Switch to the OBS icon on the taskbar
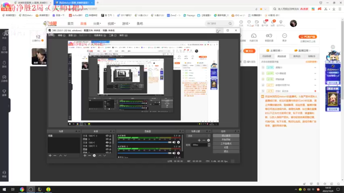The height and width of the screenshot is (193, 344). [31, 189]
